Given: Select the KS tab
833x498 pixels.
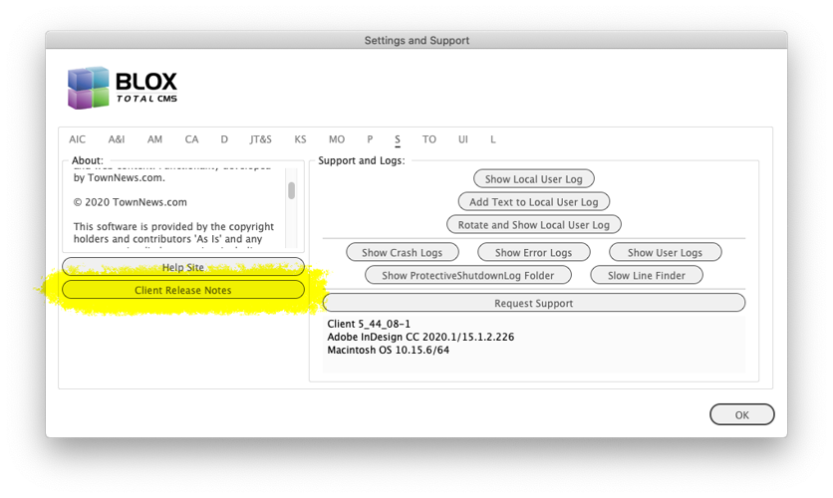Looking at the screenshot, I should point(300,139).
